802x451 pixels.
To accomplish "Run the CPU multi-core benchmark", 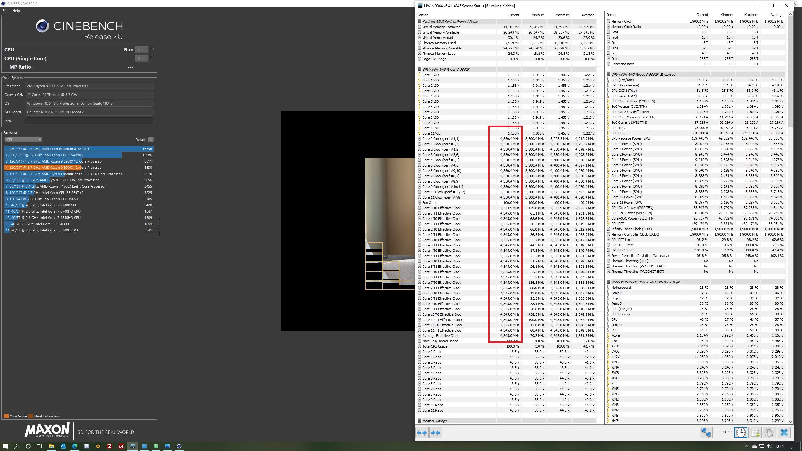I will pos(141,49).
